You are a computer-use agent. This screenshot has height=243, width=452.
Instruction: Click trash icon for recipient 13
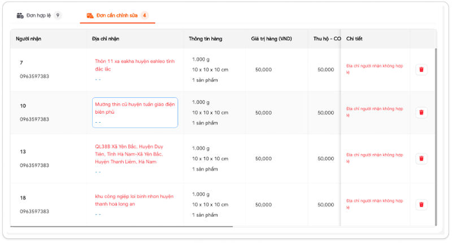[421, 159]
